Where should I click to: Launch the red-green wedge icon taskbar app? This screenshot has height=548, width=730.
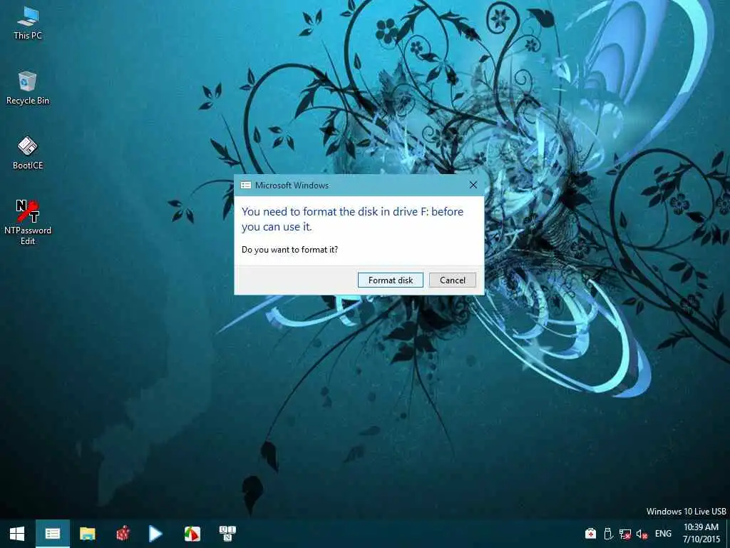192,534
